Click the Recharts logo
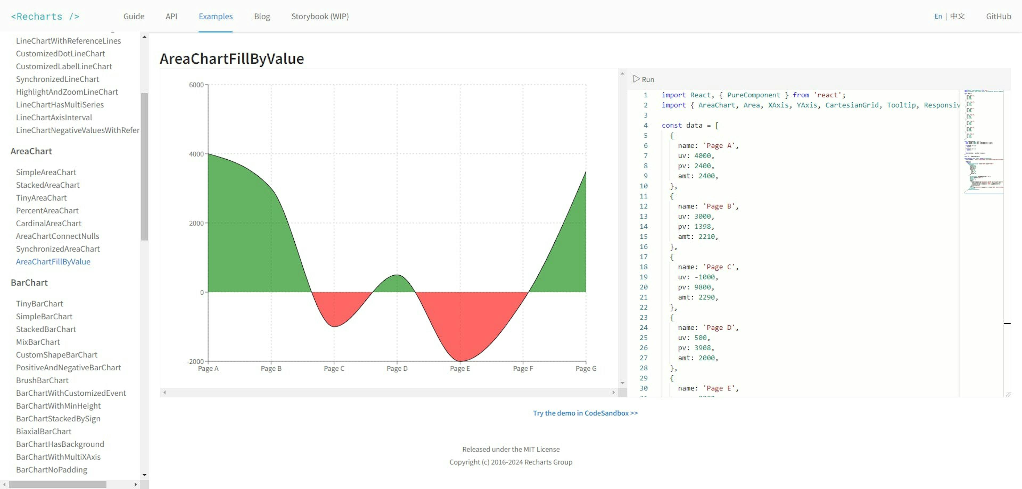The height and width of the screenshot is (489, 1022). pos(45,16)
